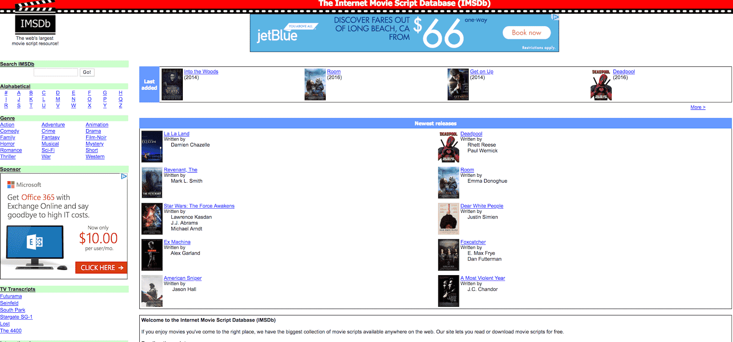Open the Dear White People title link

[482, 206]
